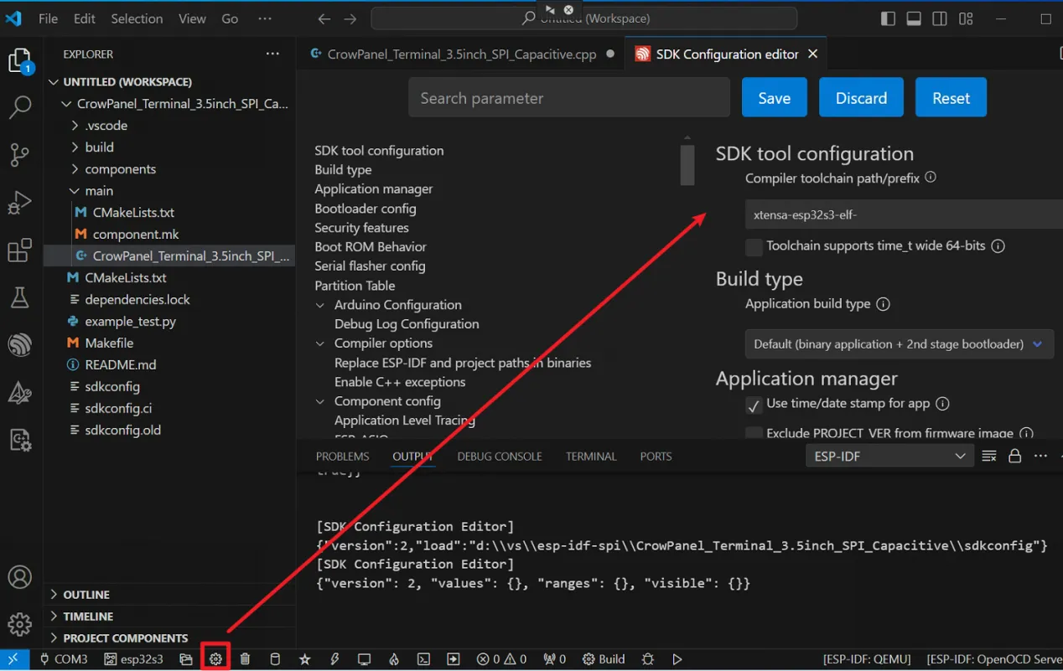Open the Accounts menu icon

tap(19, 577)
